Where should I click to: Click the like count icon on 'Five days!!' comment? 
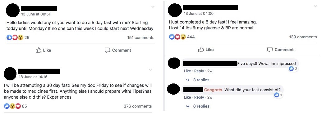293,69
